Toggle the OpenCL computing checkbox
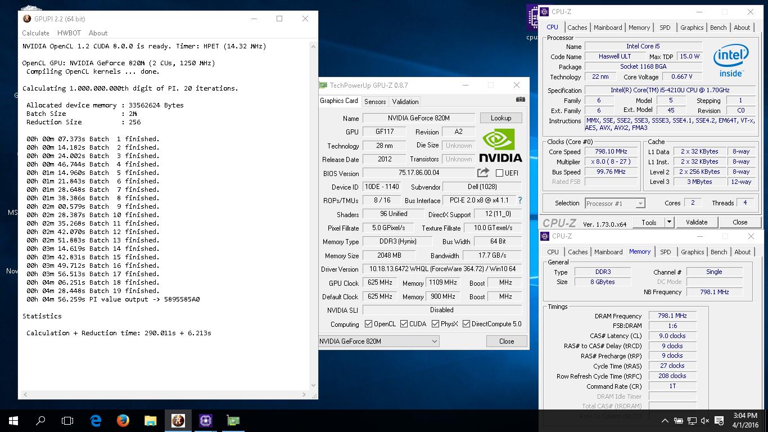This screenshot has height=432, width=768. click(x=368, y=324)
